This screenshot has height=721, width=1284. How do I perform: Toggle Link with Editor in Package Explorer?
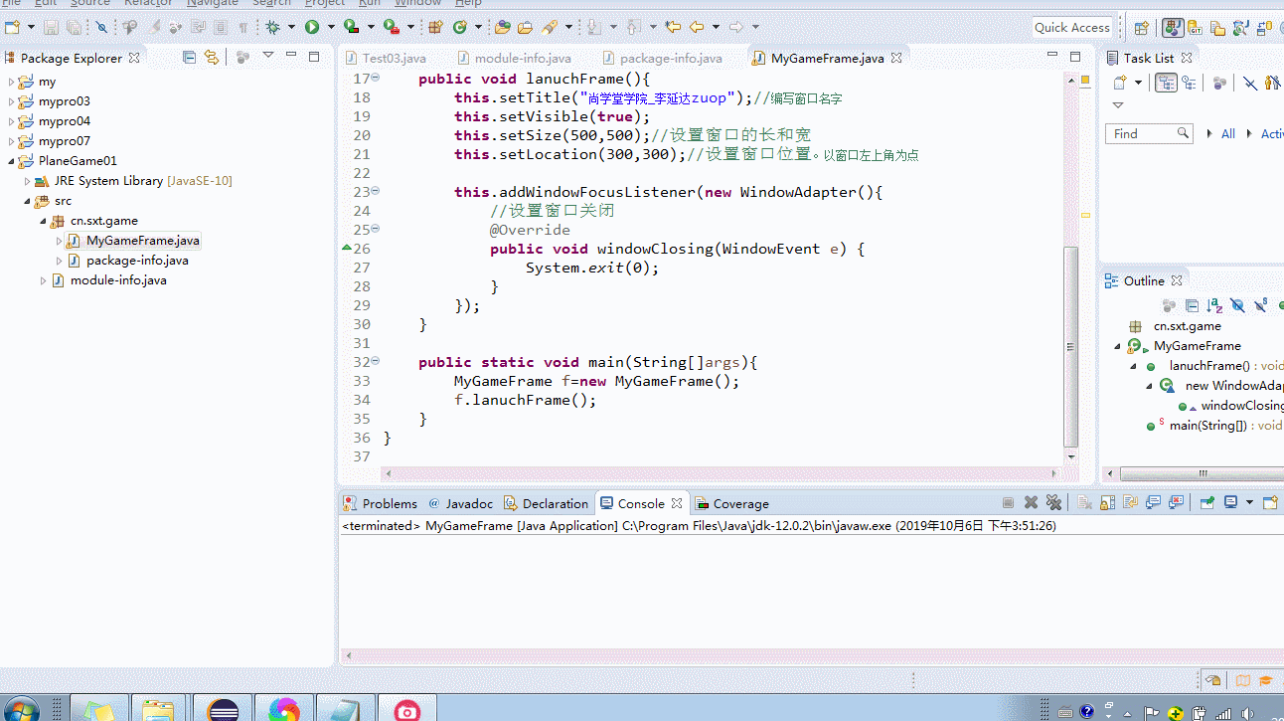click(212, 58)
